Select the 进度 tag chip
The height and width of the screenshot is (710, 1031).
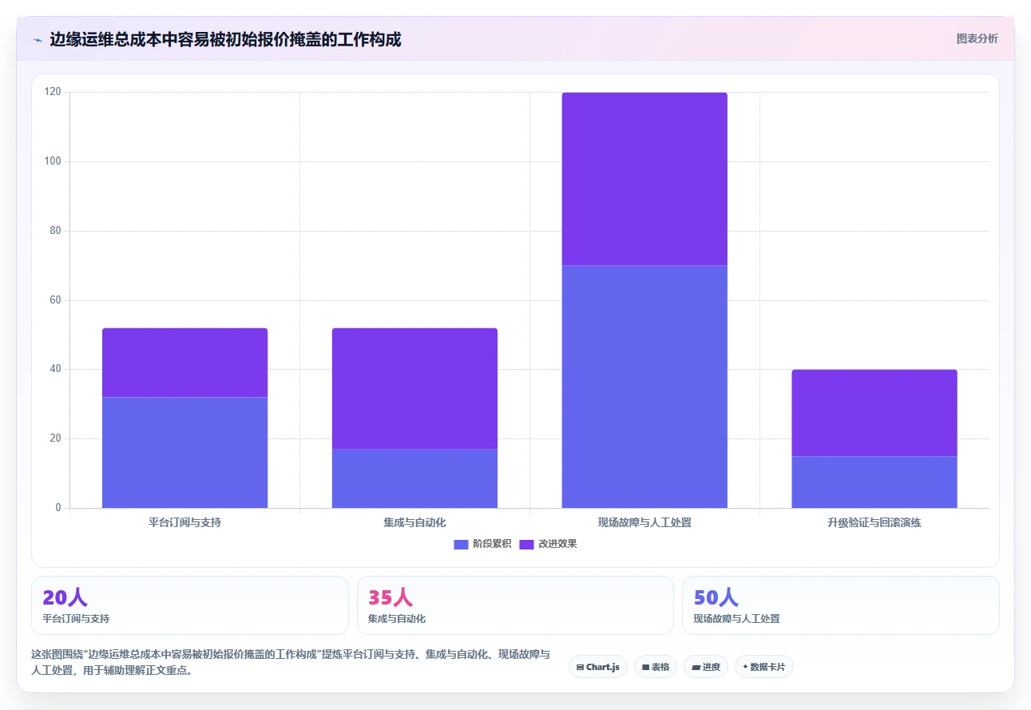click(x=706, y=667)
